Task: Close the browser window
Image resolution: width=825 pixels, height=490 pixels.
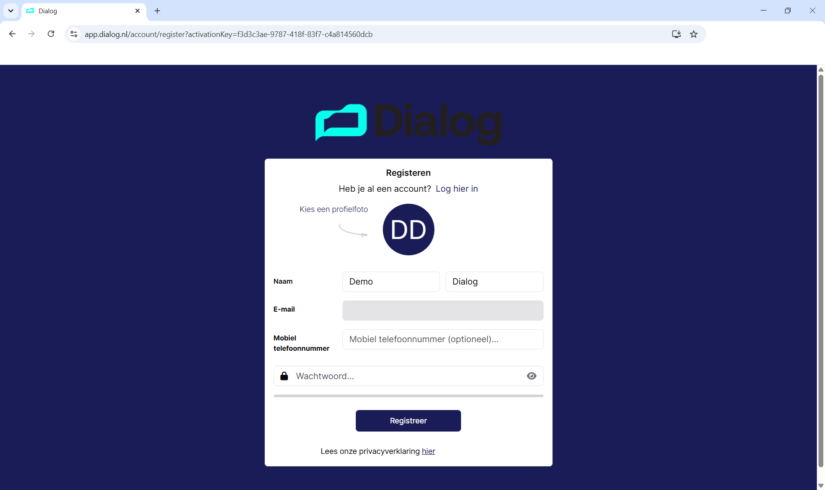Action: 812,11
